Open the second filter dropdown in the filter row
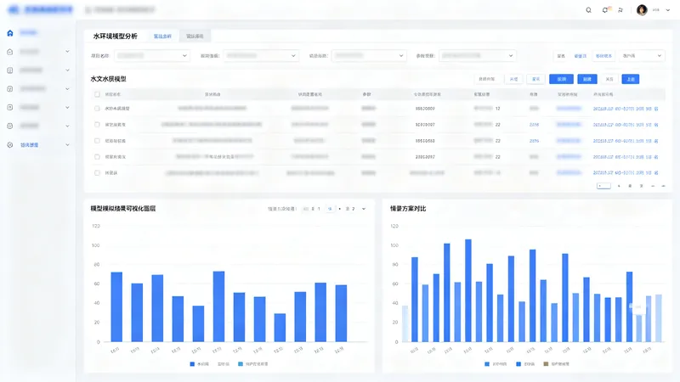Screen dimensions: 680x382 point(261,56)
